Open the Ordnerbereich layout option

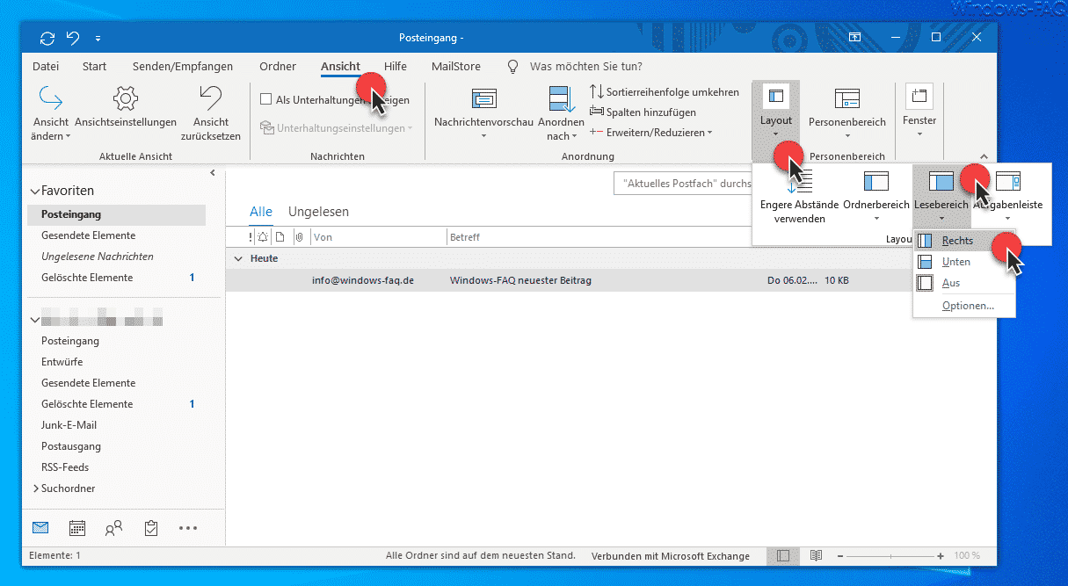(x=876, y=198)
